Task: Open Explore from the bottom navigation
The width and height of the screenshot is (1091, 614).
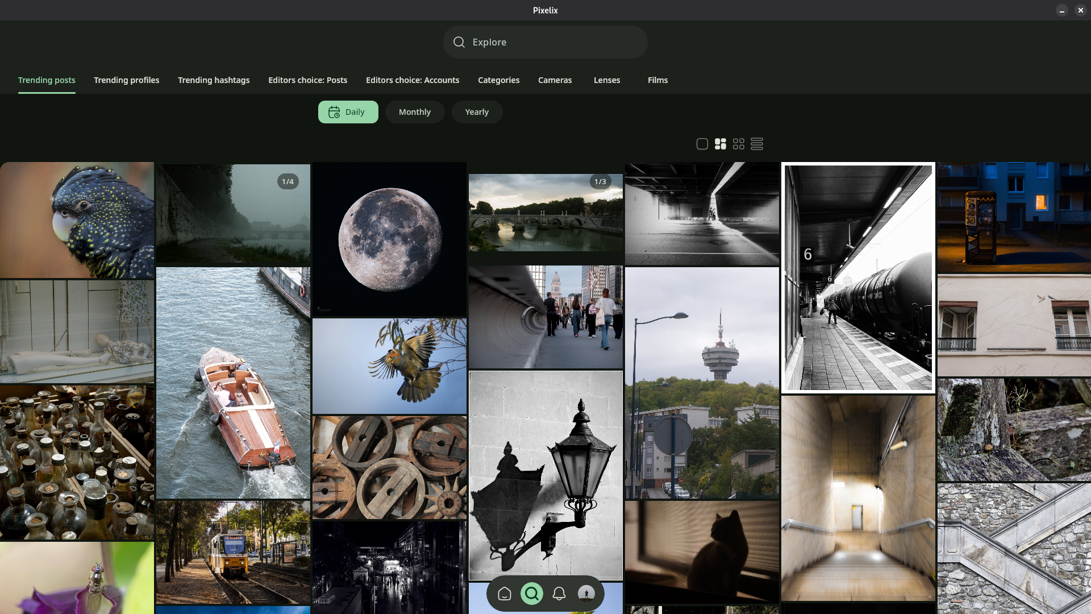Action: 532,594
